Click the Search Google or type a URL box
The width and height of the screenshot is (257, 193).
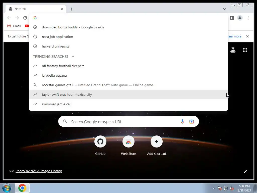[128, 121]
